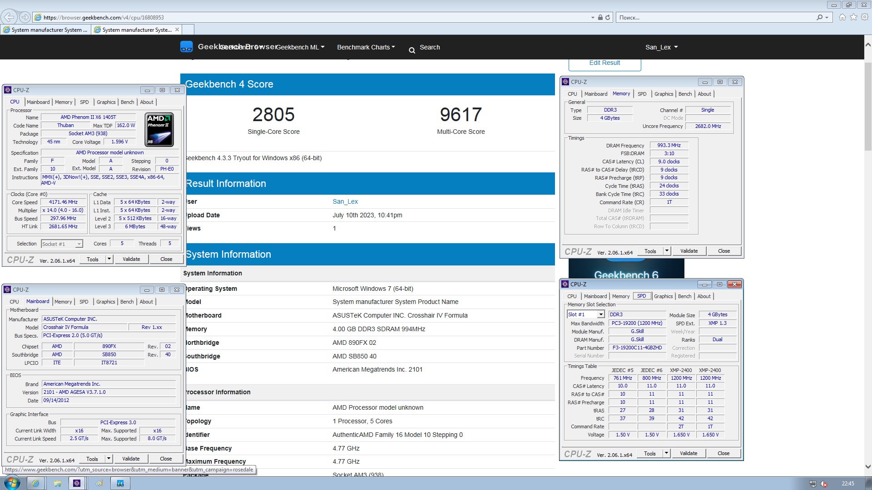The image size is (872, 490).
Task: Expand the Geekbench ML menu
Action: 300,47
